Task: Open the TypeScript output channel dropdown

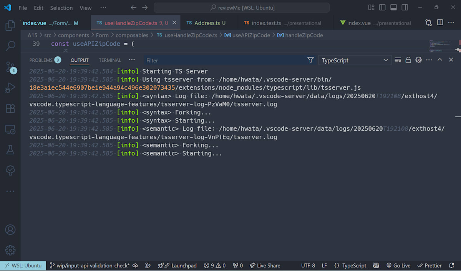Action: (x=355, y=60)
